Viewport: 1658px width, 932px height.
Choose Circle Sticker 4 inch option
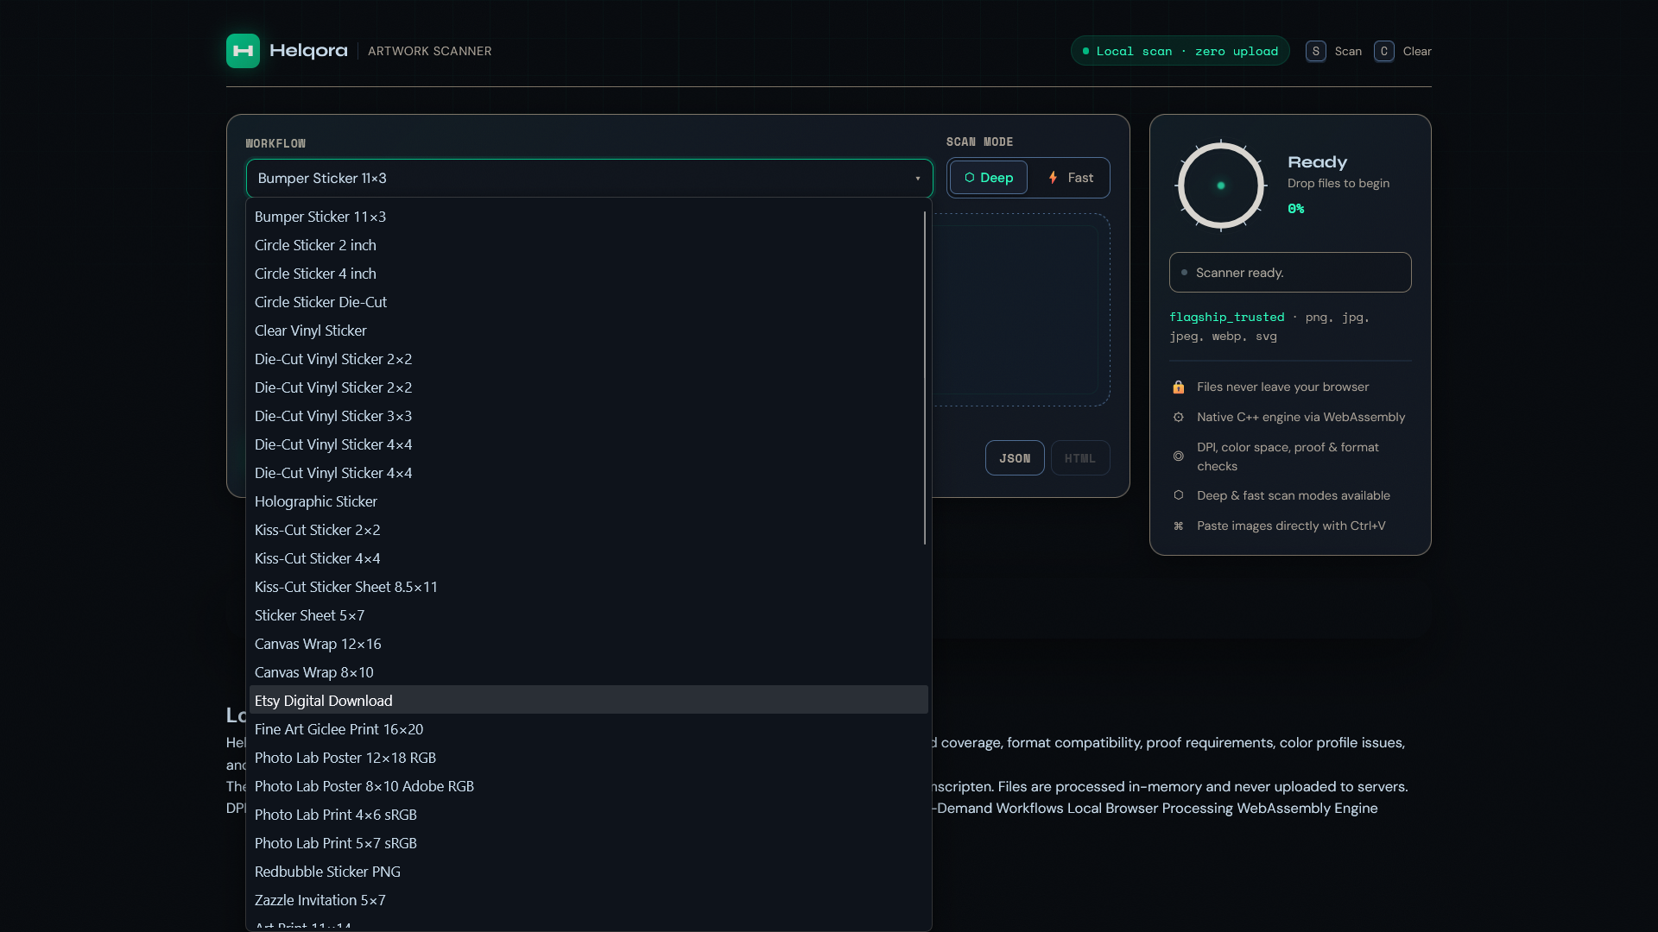tap(588, 274)
